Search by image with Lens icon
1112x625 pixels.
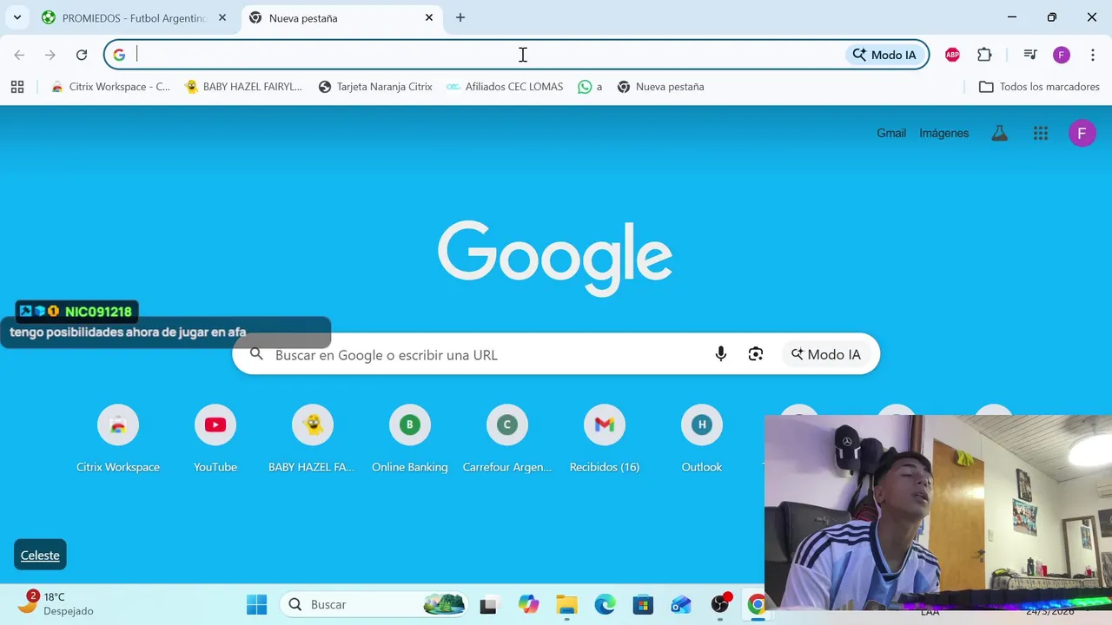(756, 354)
